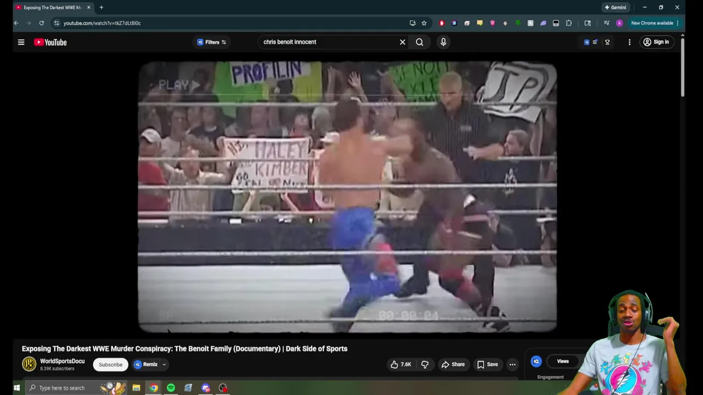The width and height of the screenshot is (703, 395).
Task: Click the address bar URL
Action: tap(102, 23)
